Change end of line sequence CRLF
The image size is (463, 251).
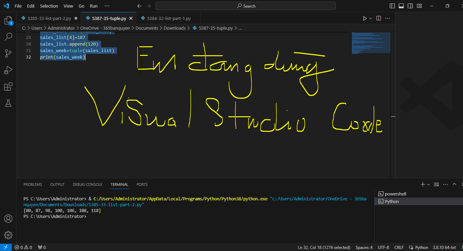[399, 247]
